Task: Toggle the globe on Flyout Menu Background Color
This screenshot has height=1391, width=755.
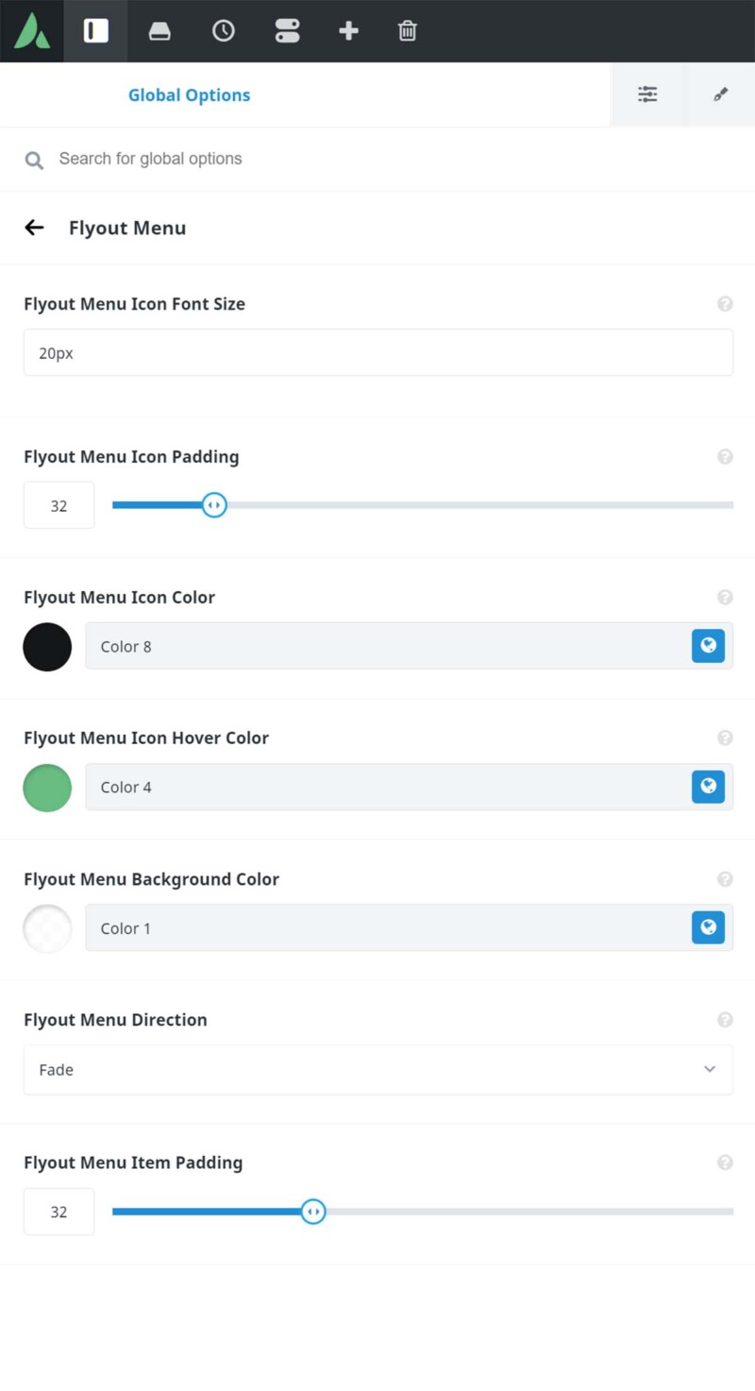Action: (x=708, y=927)
